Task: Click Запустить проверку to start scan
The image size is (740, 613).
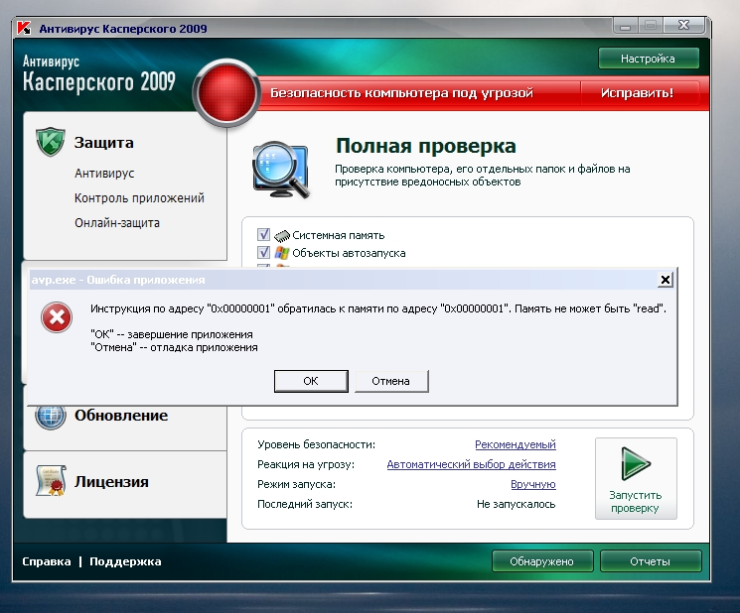Action: click(x=636, y=478)
